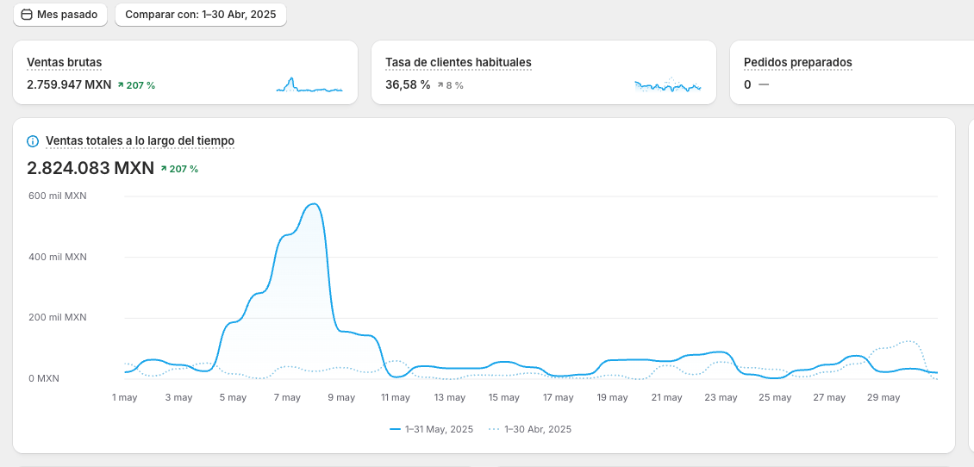Click green arrow next to Ventas brutas 207 %
Viewport: 974px width, 467px height.
tap(121, 85)
